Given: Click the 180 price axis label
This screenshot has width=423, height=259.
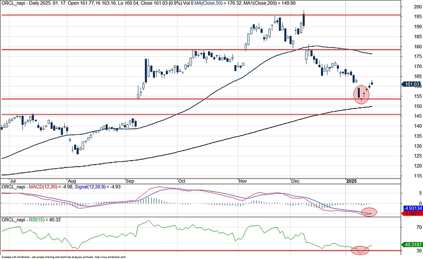Looking at the screenshot, I should tap(418, 47).
